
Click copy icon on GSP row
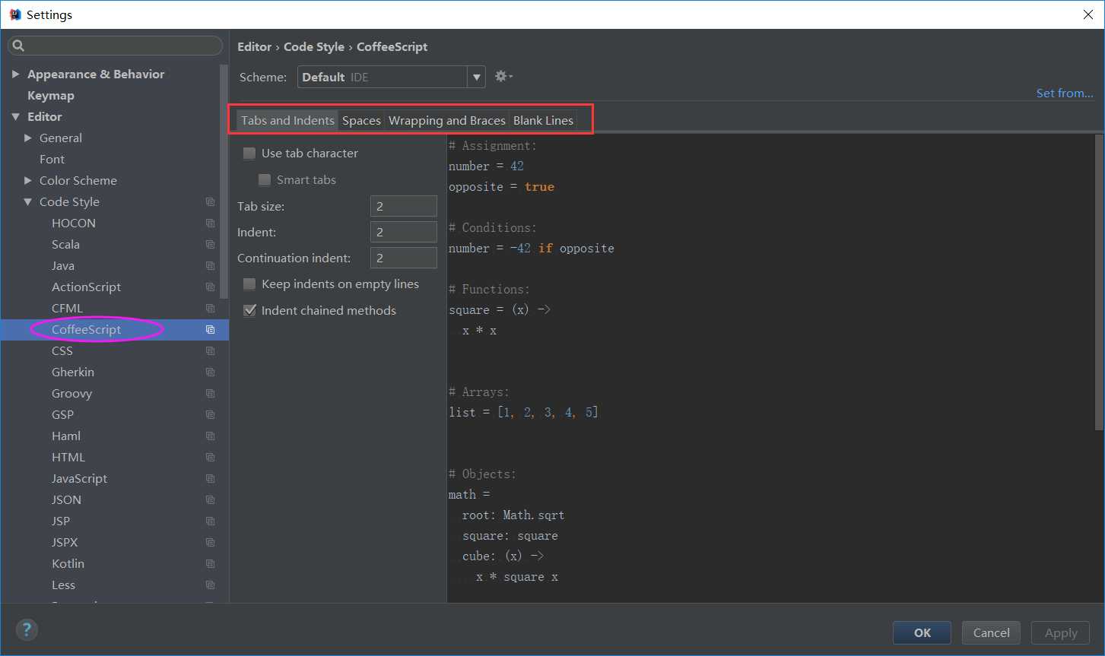[x=211, y=415]
